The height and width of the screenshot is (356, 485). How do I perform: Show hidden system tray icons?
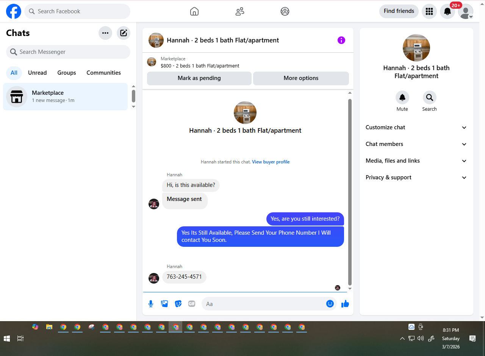[402, 339]
